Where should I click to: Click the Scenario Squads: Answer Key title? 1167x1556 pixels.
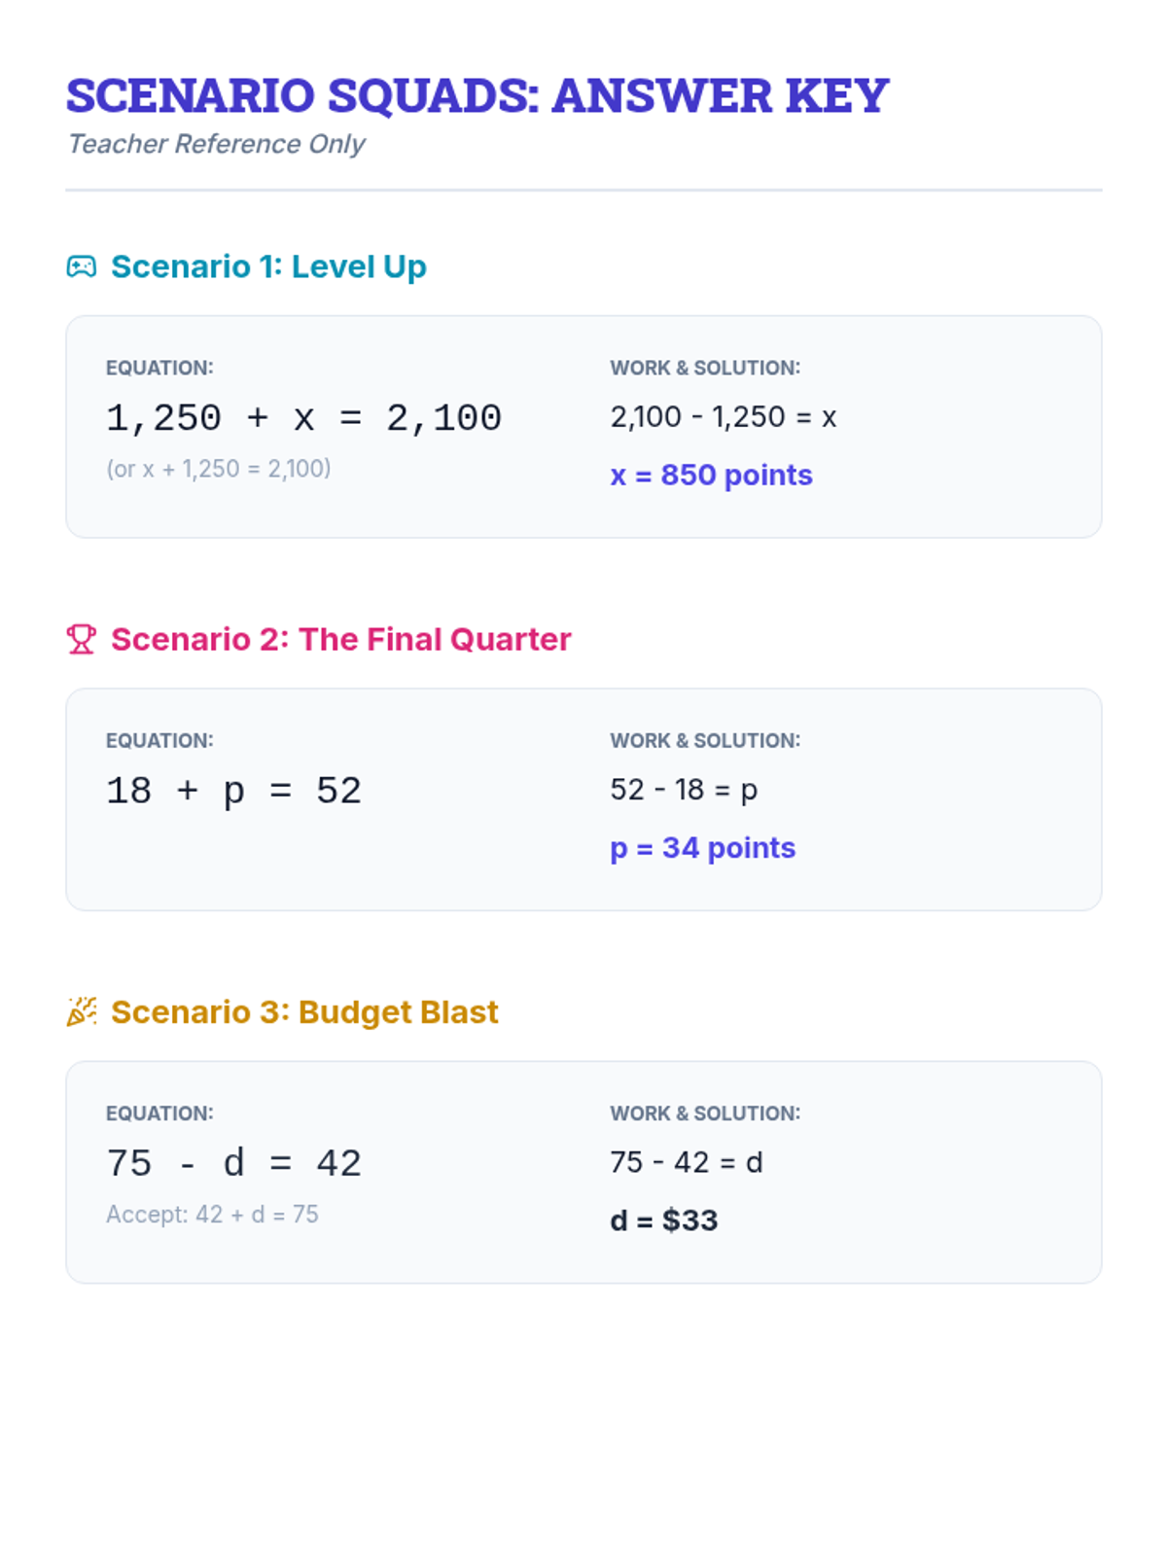(x=477, y=95)
